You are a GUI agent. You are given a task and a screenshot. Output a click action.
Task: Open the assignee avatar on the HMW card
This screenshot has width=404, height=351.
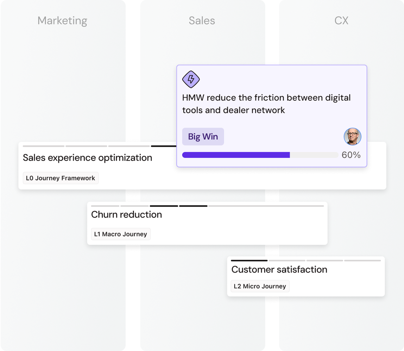click(x=352, y=137)
